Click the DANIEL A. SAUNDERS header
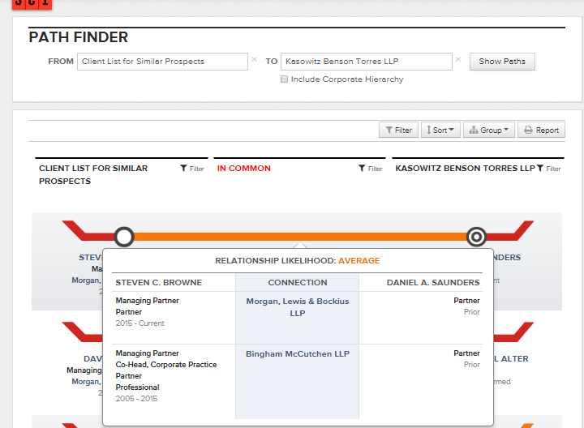The image size is (584, 428). [x=433, y=282]
